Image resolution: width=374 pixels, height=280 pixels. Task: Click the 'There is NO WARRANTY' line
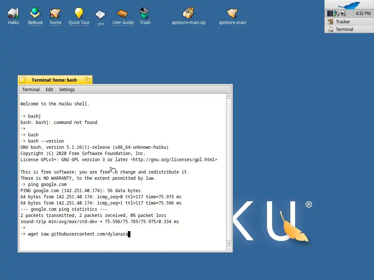click(88, 178)
